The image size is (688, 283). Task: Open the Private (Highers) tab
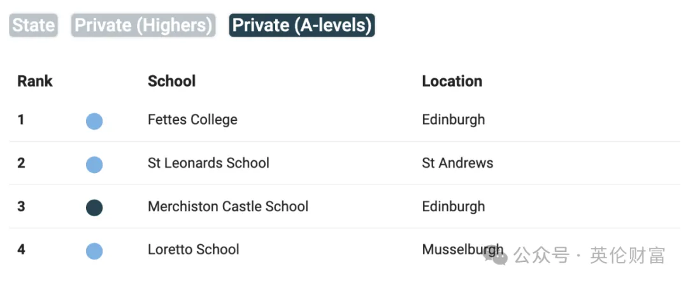(143, 25)
